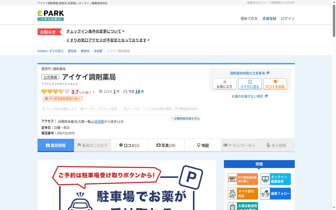Click the heart rating icons
This screenshot has height=210, width=336.
[56, 92]
